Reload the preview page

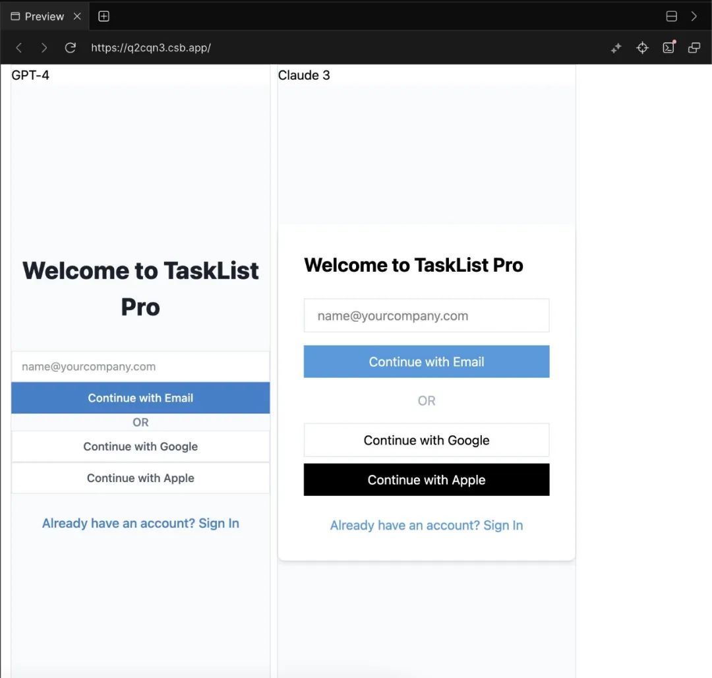click(x=70, y=47)
